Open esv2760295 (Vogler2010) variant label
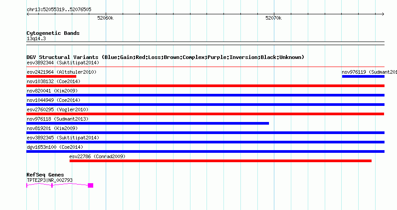Viewport: 397px width, 210px height. 58,109
